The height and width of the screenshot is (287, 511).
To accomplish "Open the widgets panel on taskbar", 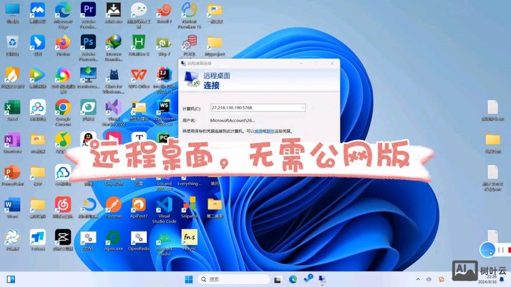I will [x=11, y=279].
